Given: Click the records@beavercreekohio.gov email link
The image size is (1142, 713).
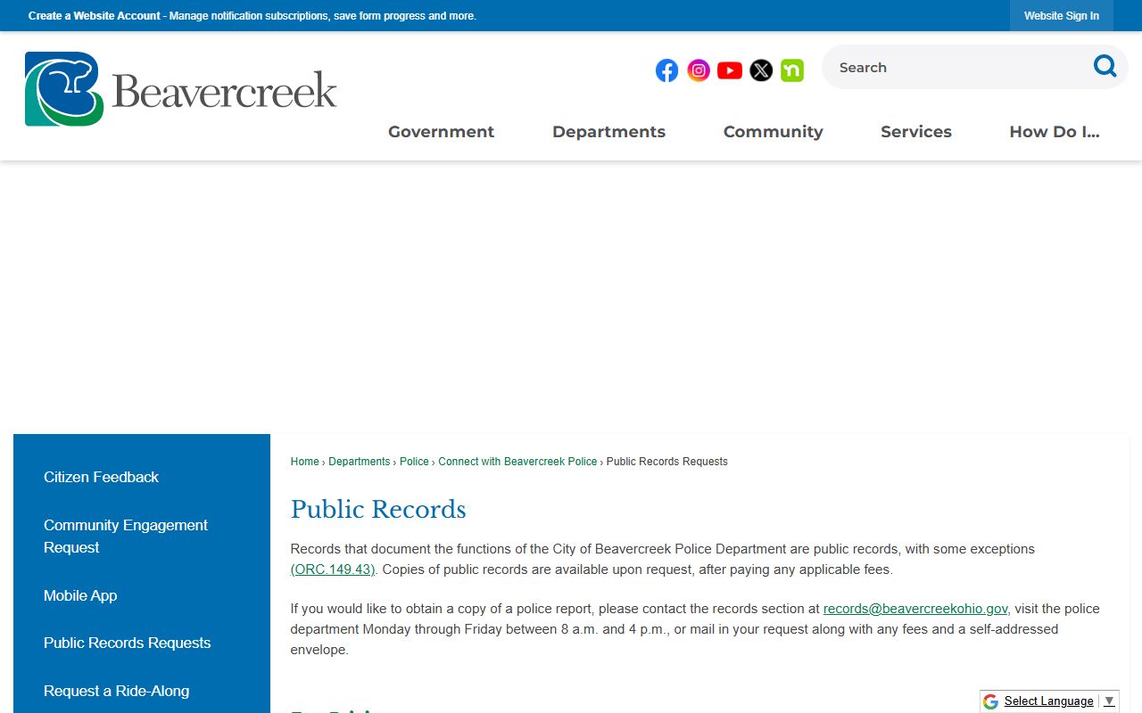Looking at the screenshot, I should [915, 609].
